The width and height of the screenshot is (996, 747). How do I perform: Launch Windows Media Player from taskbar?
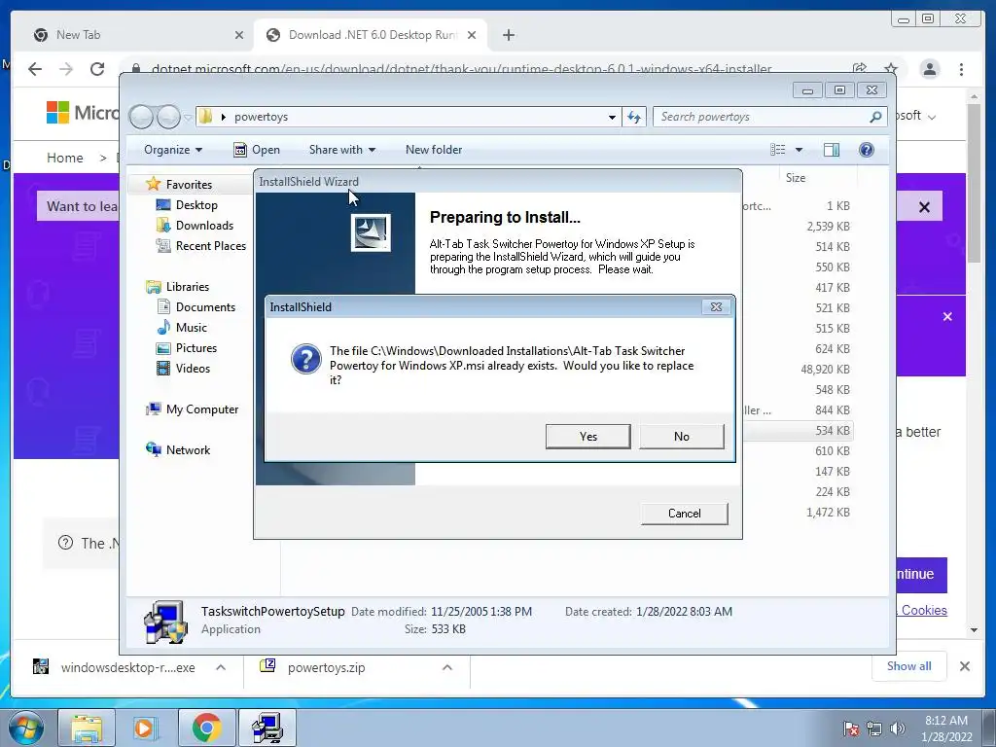pyautogui.click(x=146, y=728)
